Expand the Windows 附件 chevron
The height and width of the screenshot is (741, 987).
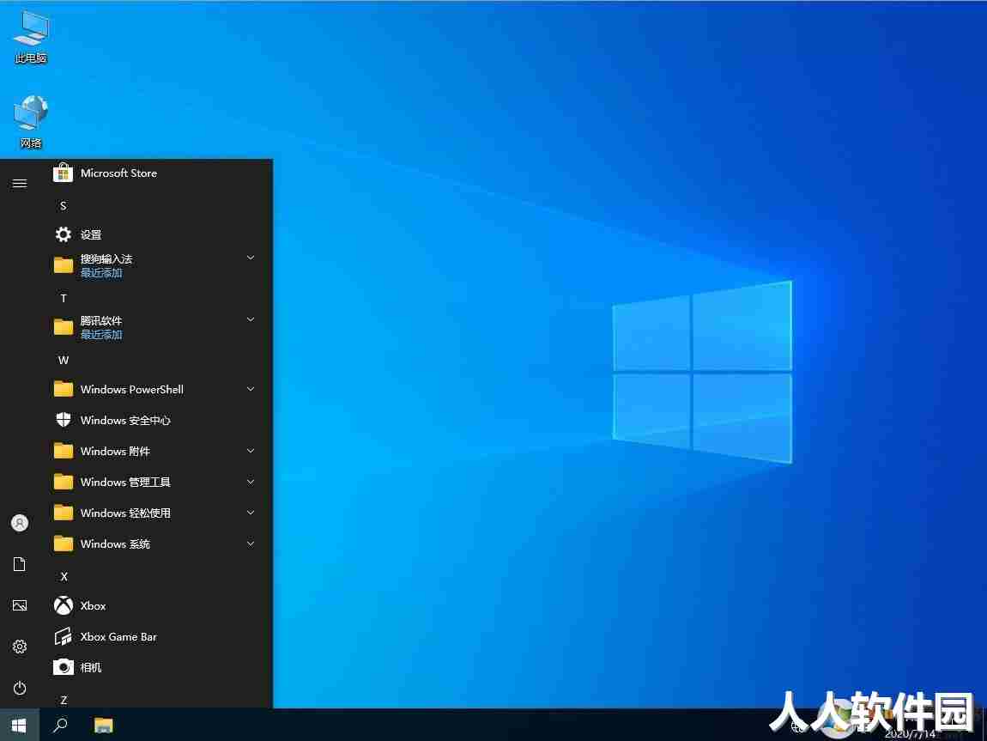251,451
